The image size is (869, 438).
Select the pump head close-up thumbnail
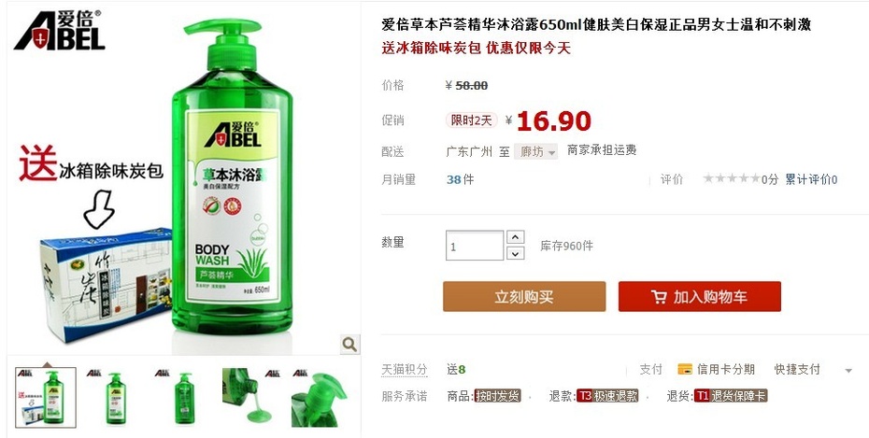320,398
